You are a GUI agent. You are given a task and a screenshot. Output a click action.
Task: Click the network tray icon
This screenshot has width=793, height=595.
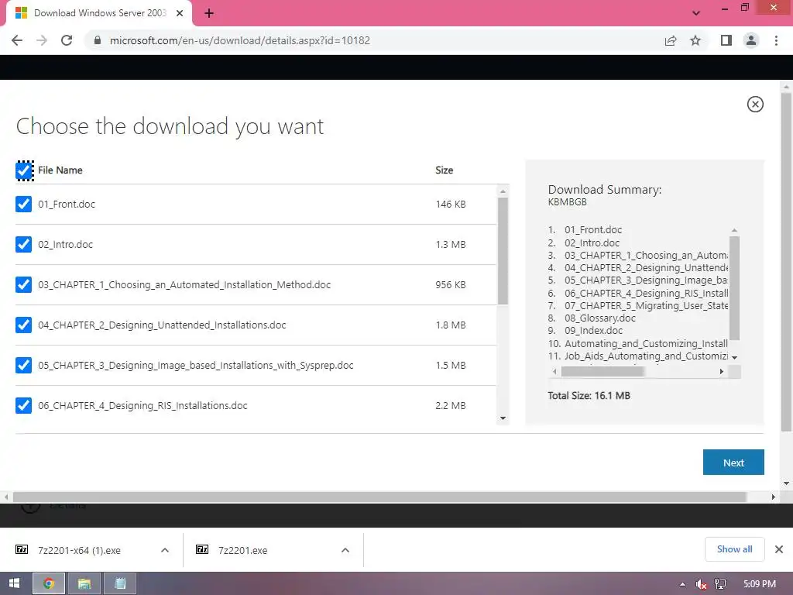[720, 584]
